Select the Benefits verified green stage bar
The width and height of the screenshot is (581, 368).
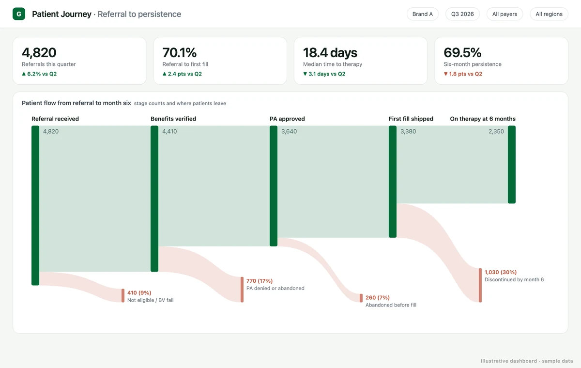(154, 199)
